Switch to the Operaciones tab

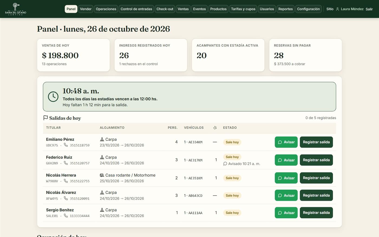coord(106,9)
